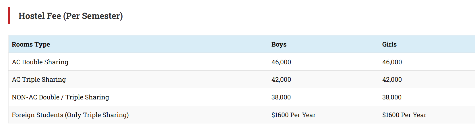Click the Boys fee for AC Double Sharing
The height and width of the screenshot is (138, 475).
click(x=281, y=62)
